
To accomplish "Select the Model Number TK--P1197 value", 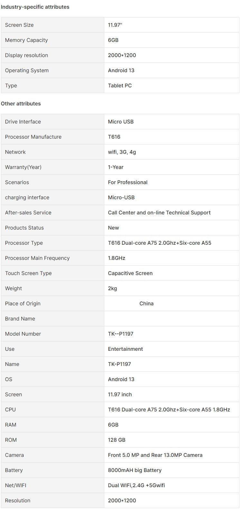I will 121,334.
